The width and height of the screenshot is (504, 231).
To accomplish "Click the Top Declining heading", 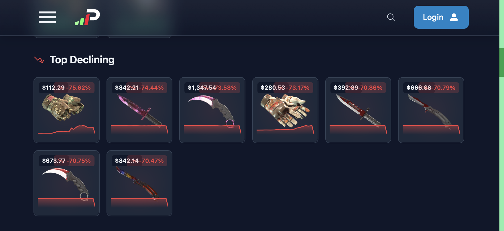I will coord(82,60).
